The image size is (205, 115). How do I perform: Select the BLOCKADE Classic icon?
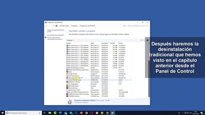pos(67,86)
